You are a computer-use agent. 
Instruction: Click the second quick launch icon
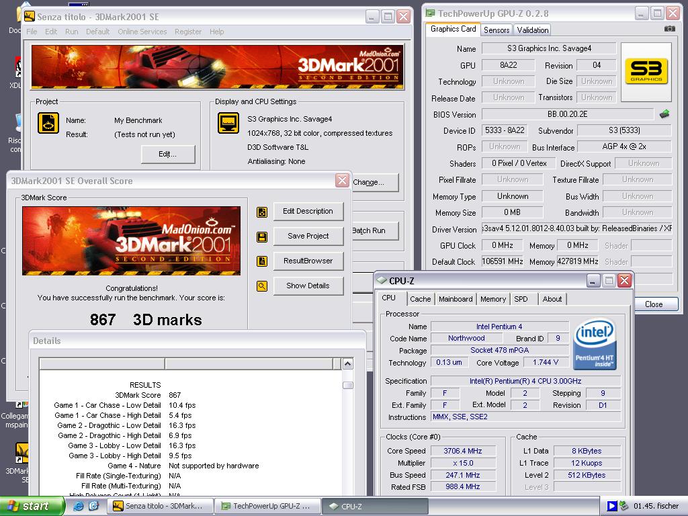pos(94,506)
